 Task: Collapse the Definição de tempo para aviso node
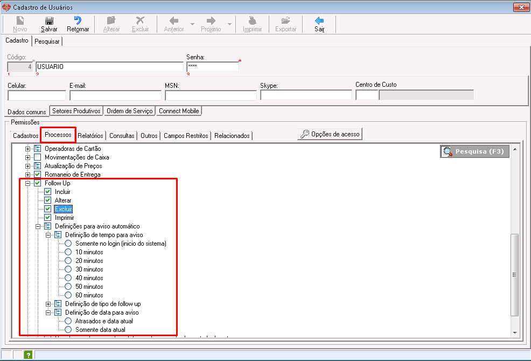click(48, 235)
